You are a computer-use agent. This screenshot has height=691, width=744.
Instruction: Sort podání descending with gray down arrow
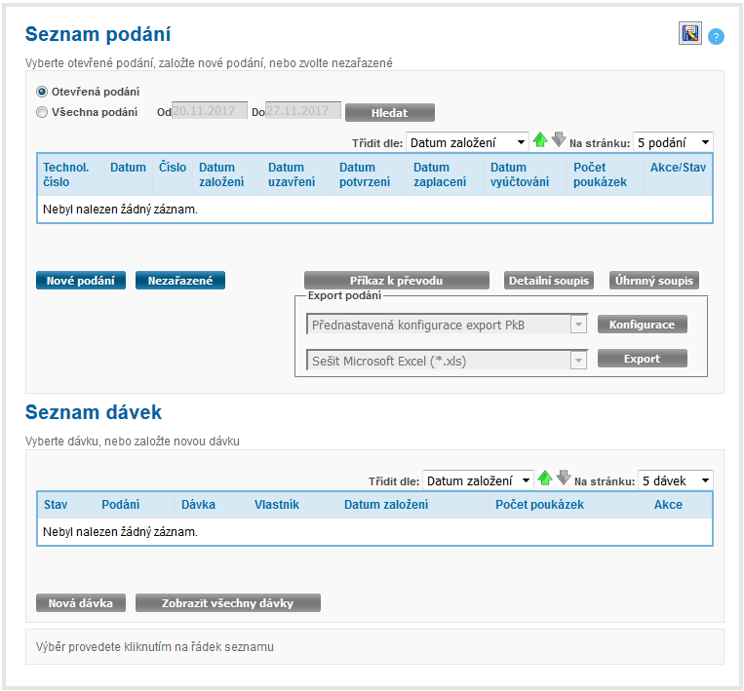[559, 140]
